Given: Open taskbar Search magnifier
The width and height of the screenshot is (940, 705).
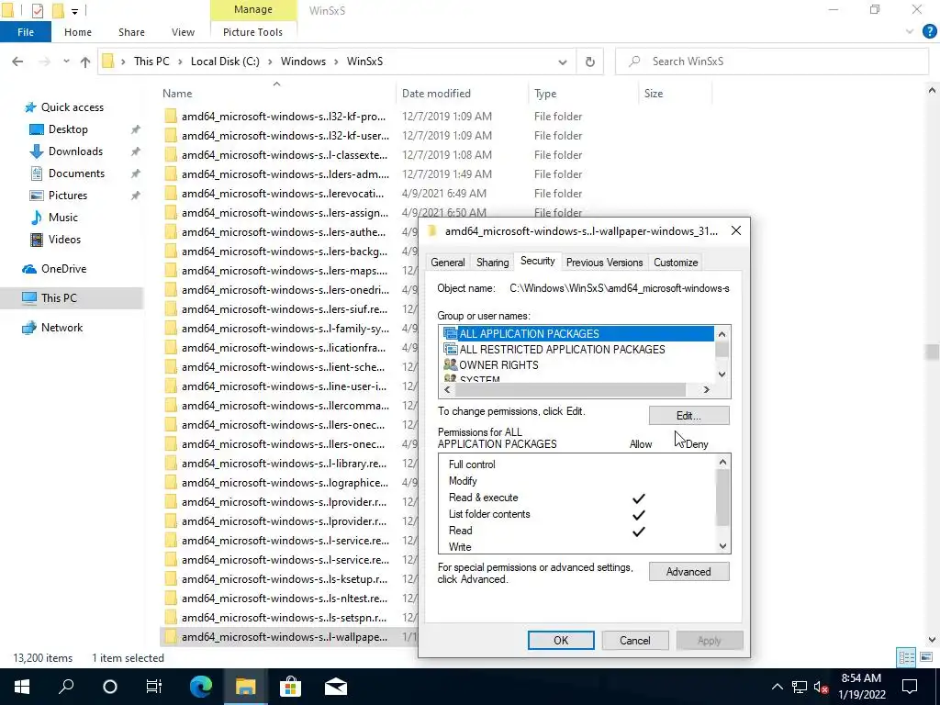Looking at the screenshot, I should (x=66, y=687).
